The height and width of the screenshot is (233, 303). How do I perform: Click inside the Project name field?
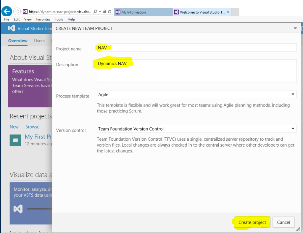click(178, 47)
